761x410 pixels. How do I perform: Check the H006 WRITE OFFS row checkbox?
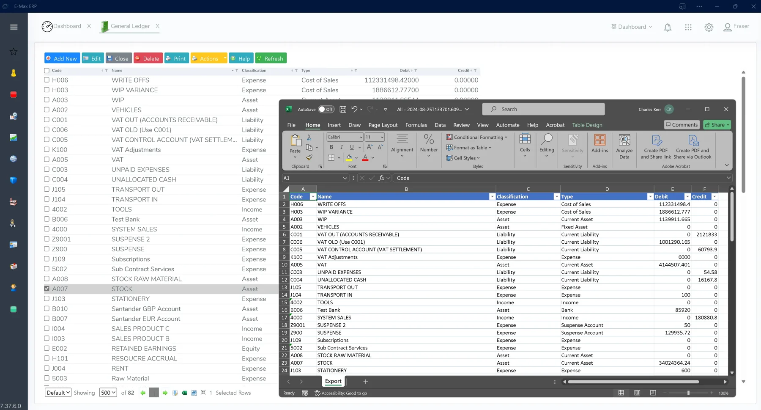click(47, 80)
